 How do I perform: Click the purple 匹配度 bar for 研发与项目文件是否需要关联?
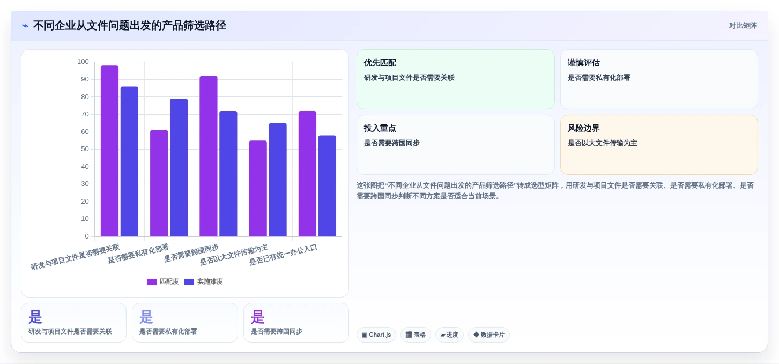tap(109, 151)
